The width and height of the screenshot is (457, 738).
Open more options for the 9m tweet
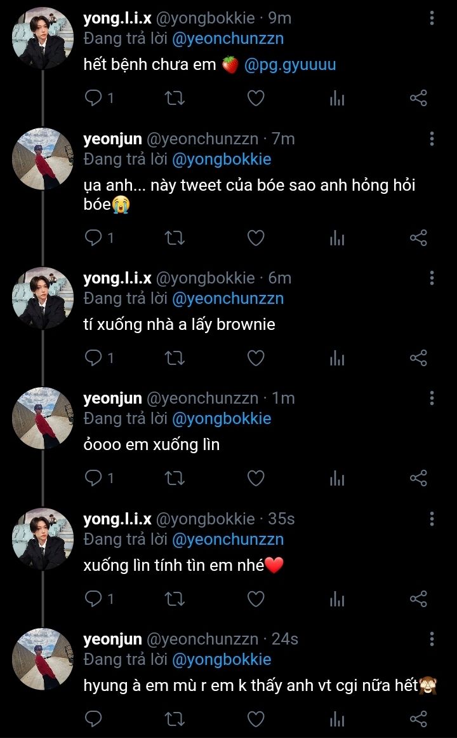[432, 18]
